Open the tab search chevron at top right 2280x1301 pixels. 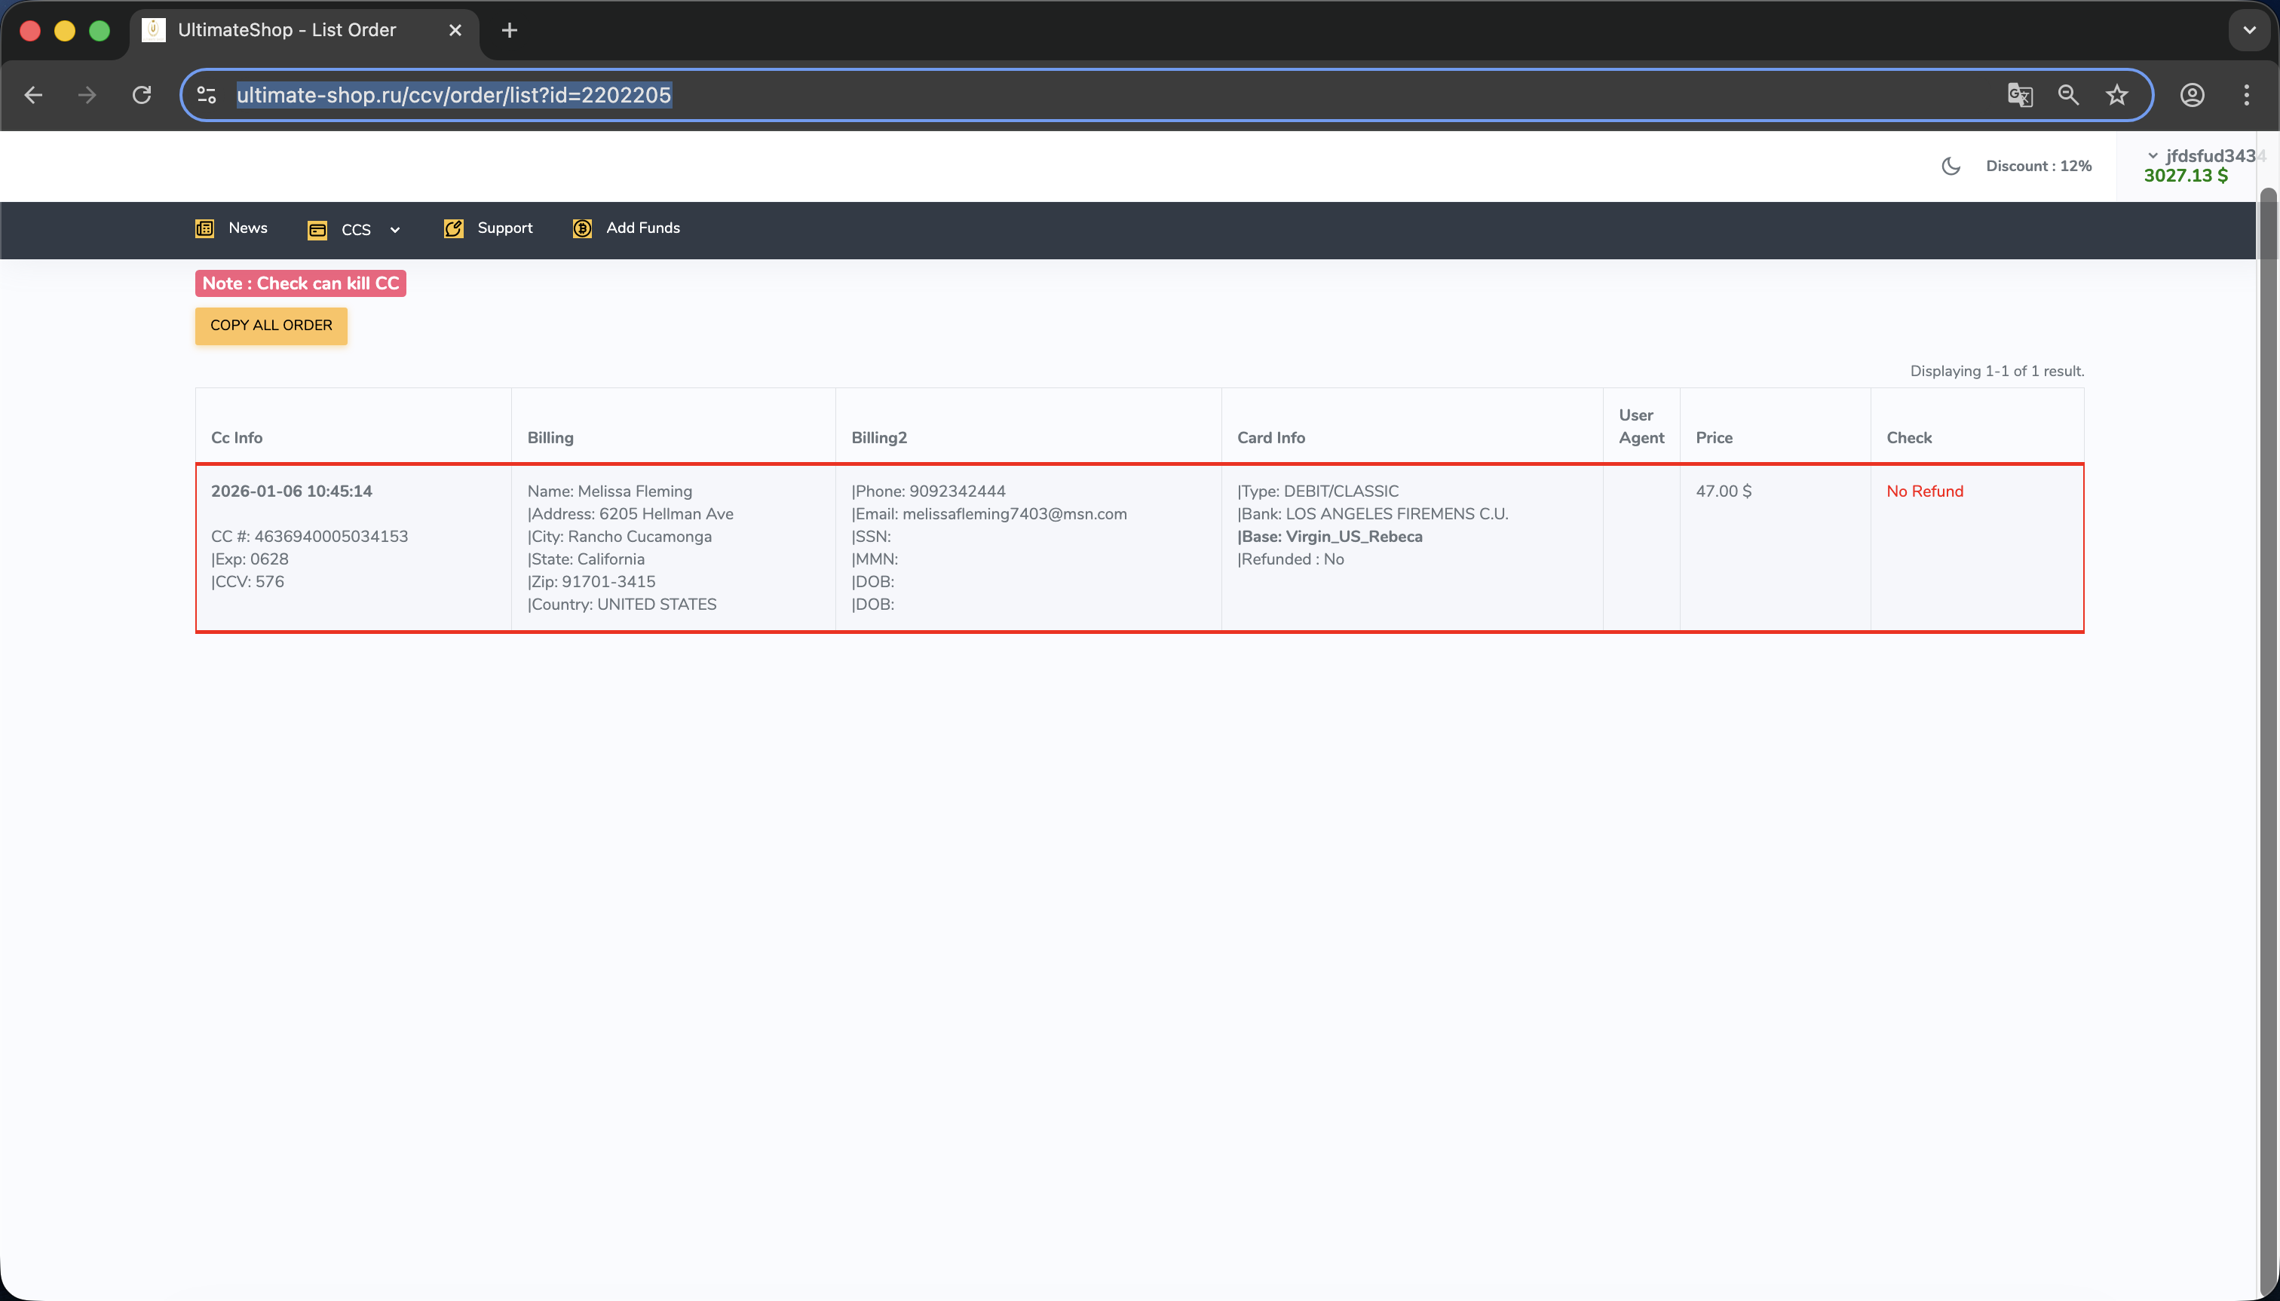2249,30
